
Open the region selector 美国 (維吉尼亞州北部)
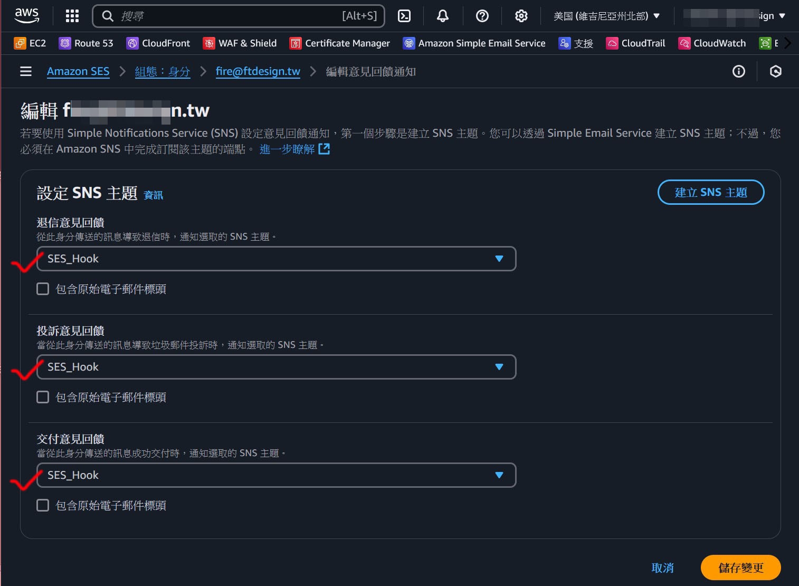click(607, 16)
